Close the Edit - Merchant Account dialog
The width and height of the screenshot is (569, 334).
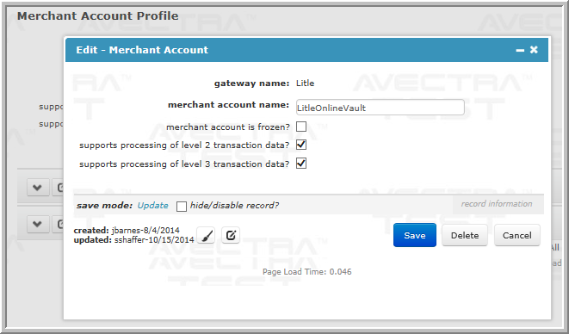pos(534,50)
